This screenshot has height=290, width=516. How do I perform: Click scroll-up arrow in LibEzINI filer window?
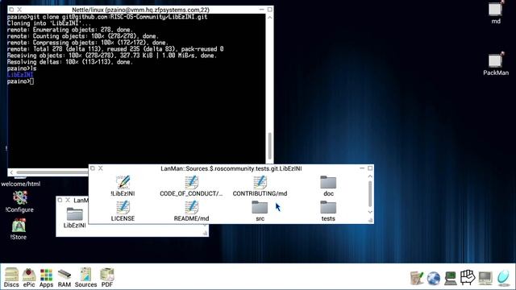[x=370, y=176]
